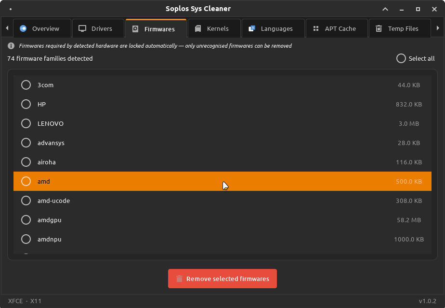Click '74 firmware families detected' text

pyautogui.click(x=50, y=58)
